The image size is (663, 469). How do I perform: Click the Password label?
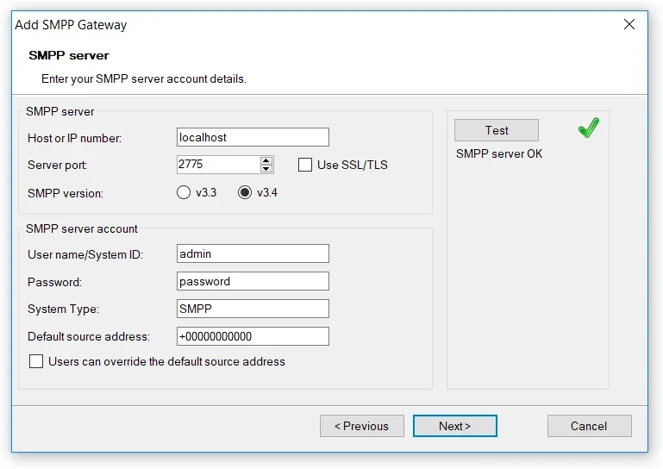[x=54, y=282]
